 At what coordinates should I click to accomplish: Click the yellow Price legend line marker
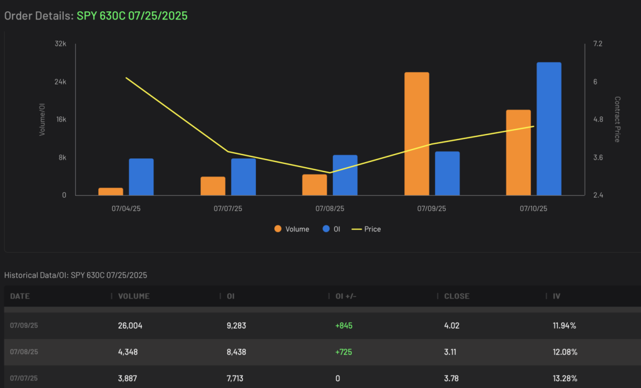[x=356, y=229]
